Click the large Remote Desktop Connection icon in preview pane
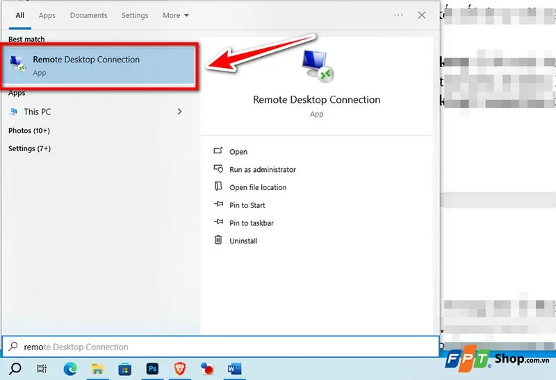Screen dimensions: 556x380 [x=318, y=66]
